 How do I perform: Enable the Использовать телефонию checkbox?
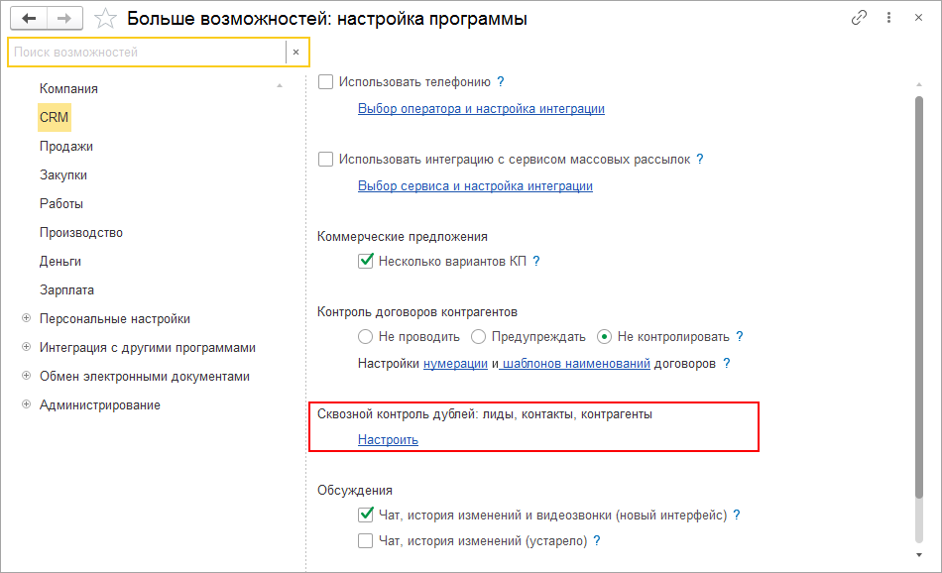coord(325,82)
